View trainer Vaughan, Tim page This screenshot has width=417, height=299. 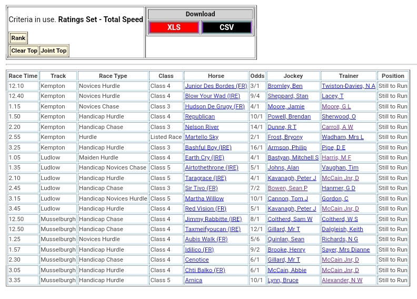(x=340, y=168)
